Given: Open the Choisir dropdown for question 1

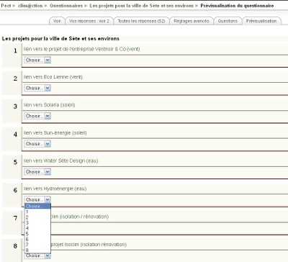Looking at the screenshot, I should tap(37, 60).
